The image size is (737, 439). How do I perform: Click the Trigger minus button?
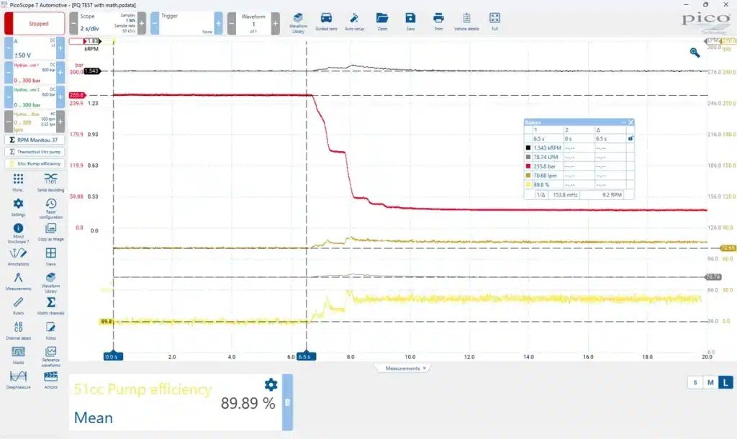155,24
